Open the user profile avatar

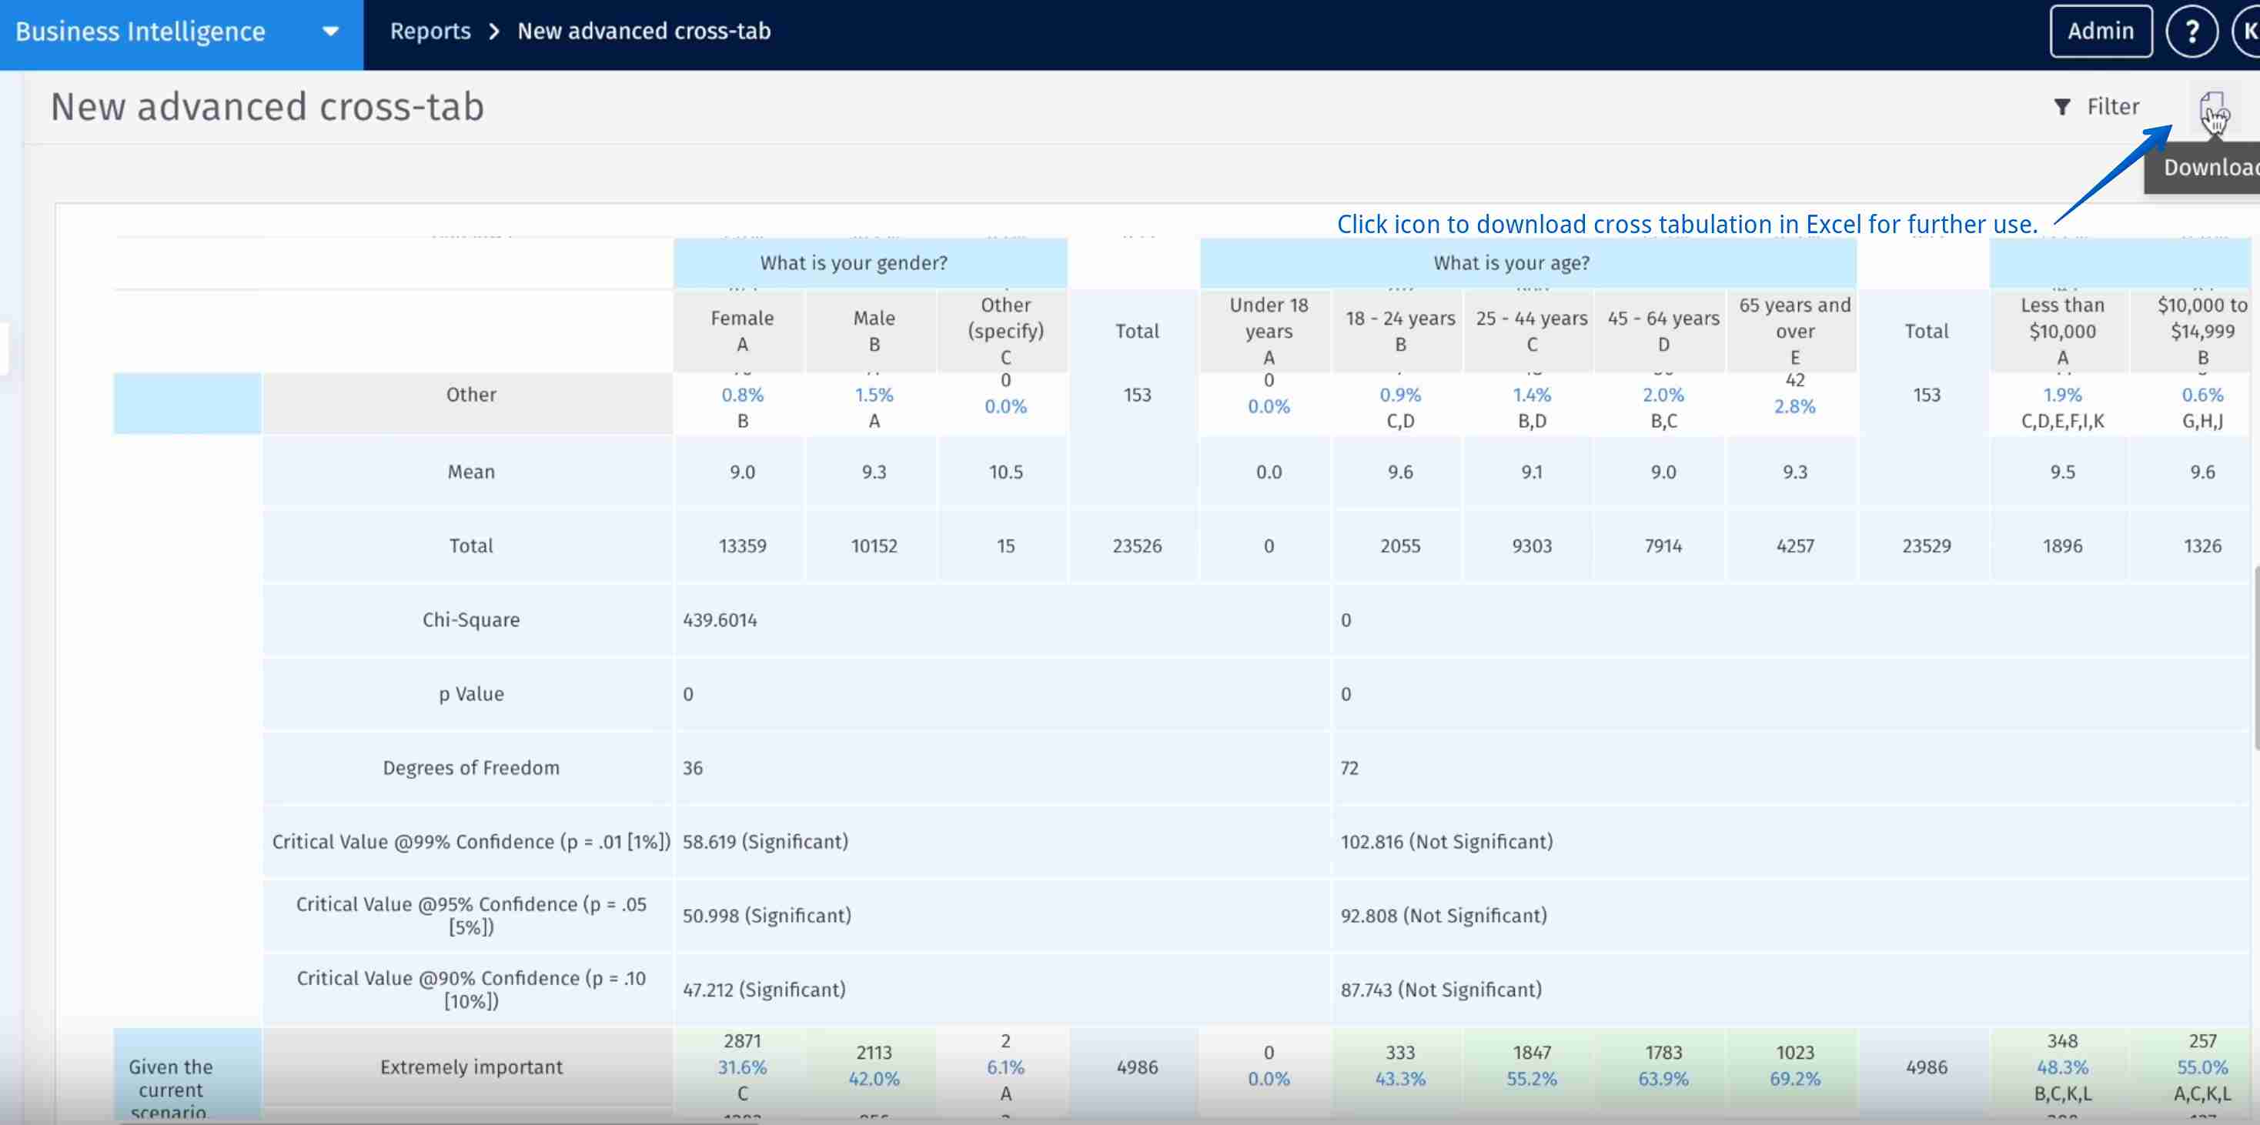click(2248, 32)
